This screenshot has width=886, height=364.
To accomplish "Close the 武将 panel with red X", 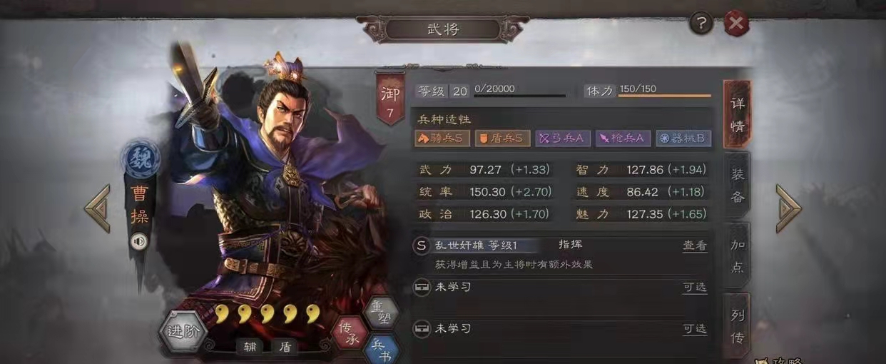I will (736, 24).
